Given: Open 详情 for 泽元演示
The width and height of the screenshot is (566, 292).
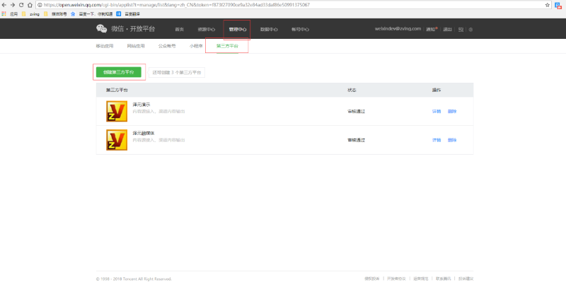Looking at the screenshot, I should point(437,112).
